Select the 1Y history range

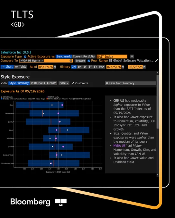85,67
